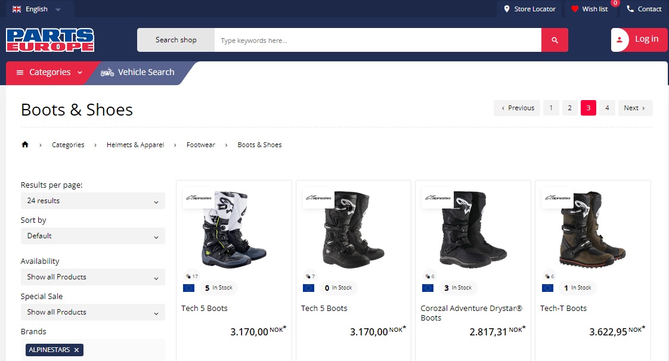Screen dimensions: 669x361
Task: Click EU flag icon on Corozal Adventure card
Action: (x=428, y=288)
